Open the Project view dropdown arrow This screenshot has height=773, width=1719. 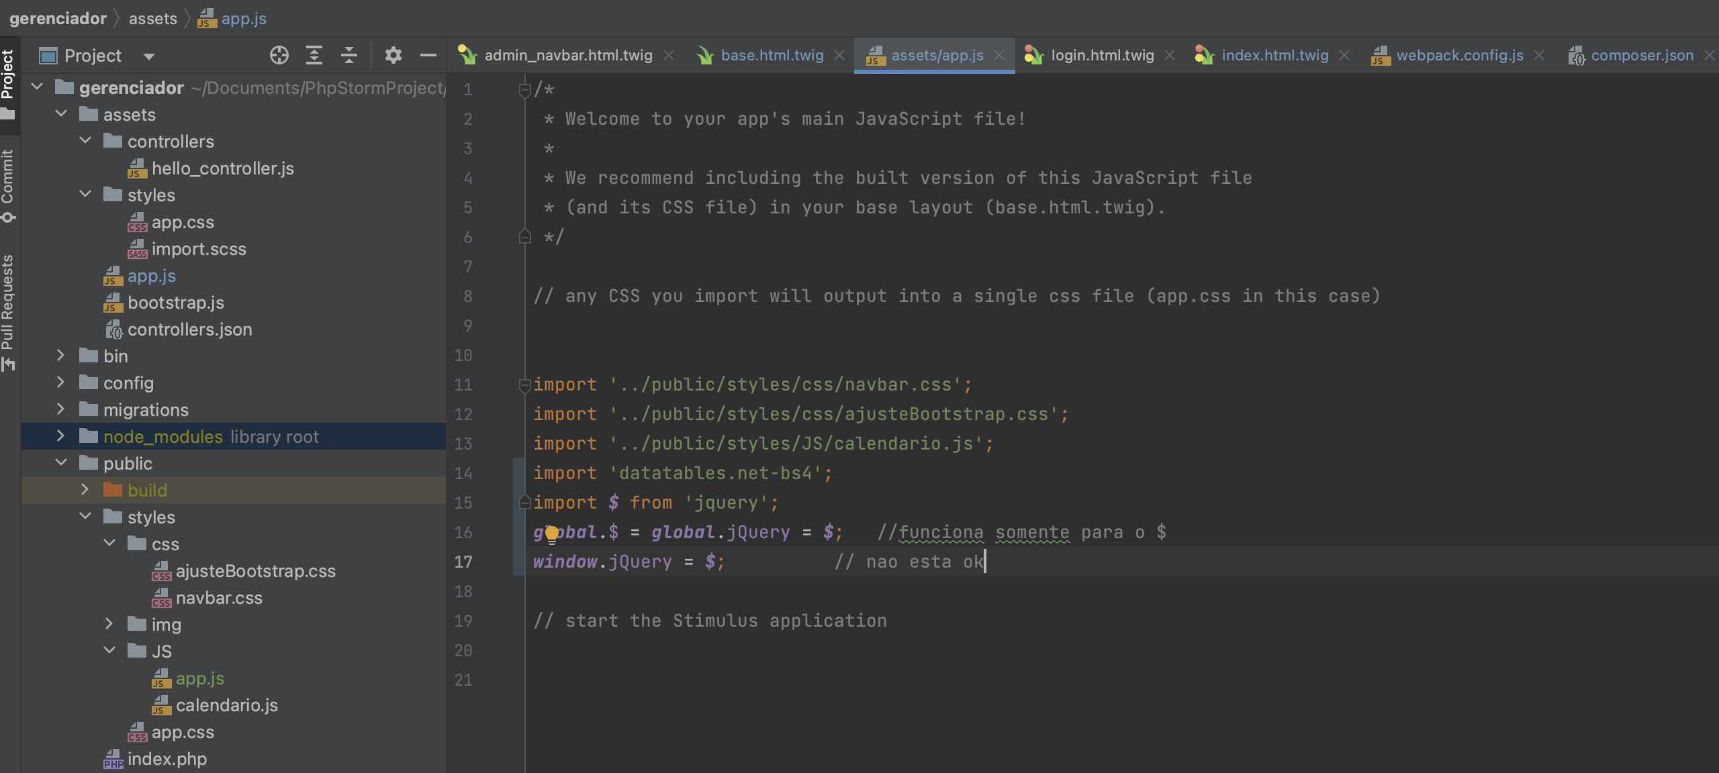(149, 56)
